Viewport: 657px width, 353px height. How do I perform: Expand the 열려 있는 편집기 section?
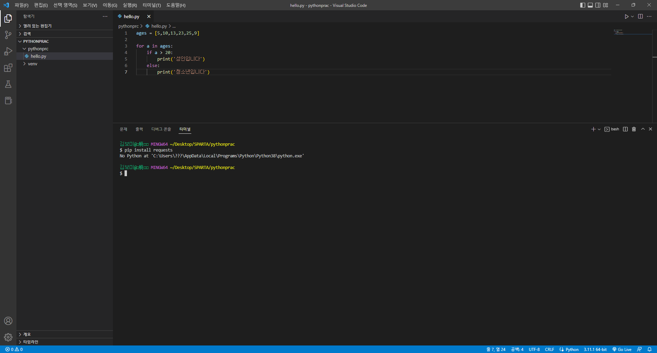(x=65, y=26)
